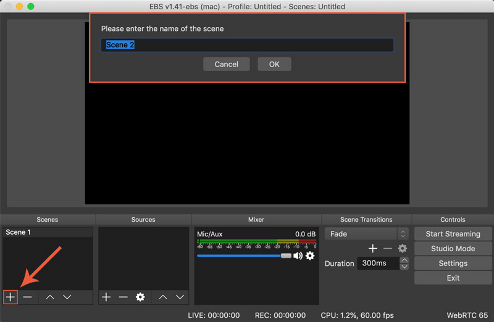Open transition properties gear icon
Viewport: 494px width, 322px height.
[403, 248]
